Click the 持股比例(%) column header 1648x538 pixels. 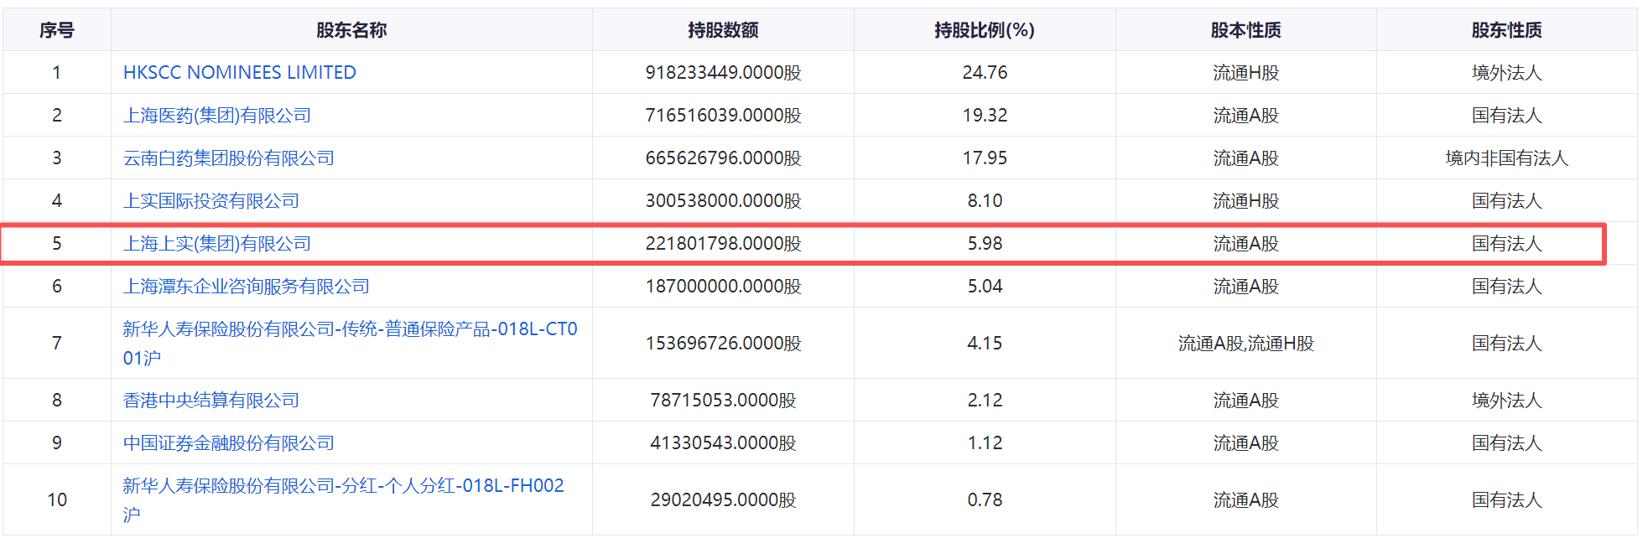tap(984, 30)
